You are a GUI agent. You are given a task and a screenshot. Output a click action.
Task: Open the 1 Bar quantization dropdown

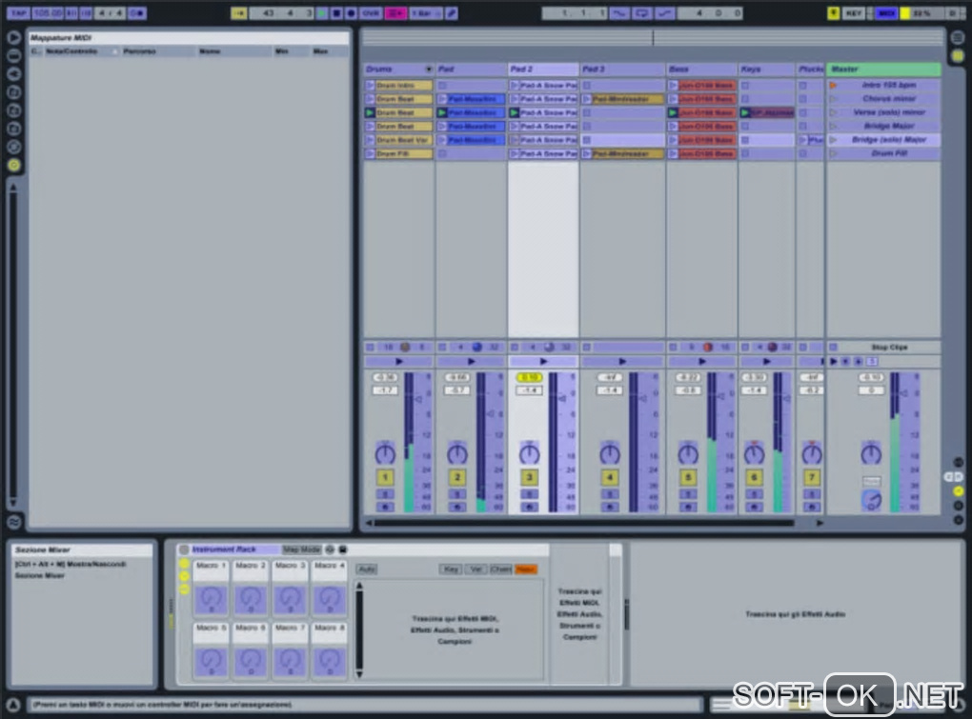[x=426, y=13]
